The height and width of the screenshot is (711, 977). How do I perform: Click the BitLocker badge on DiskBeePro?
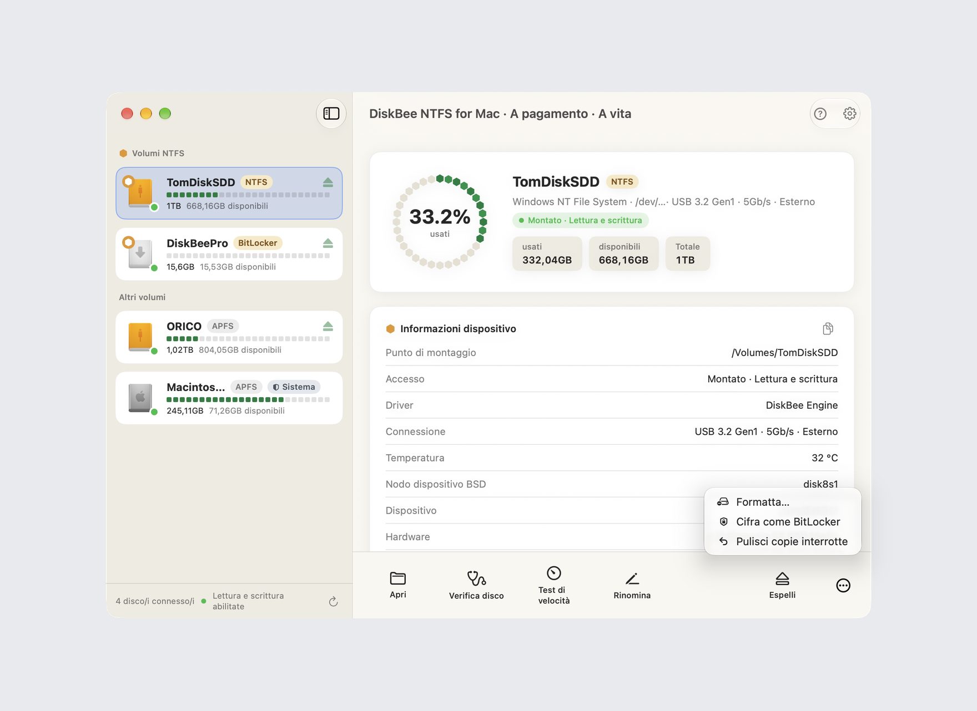(x=258, y=243)
